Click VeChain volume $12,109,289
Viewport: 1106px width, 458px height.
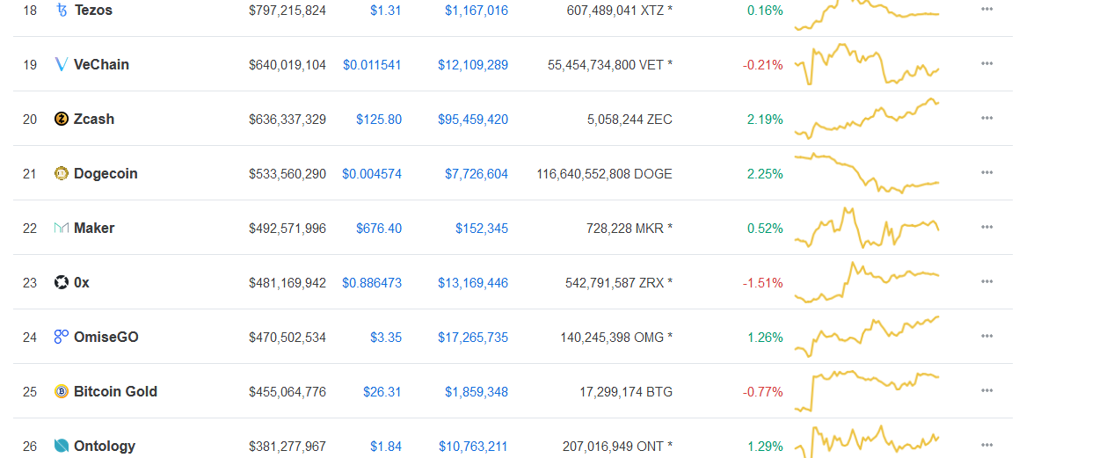[x=473, y=65]
